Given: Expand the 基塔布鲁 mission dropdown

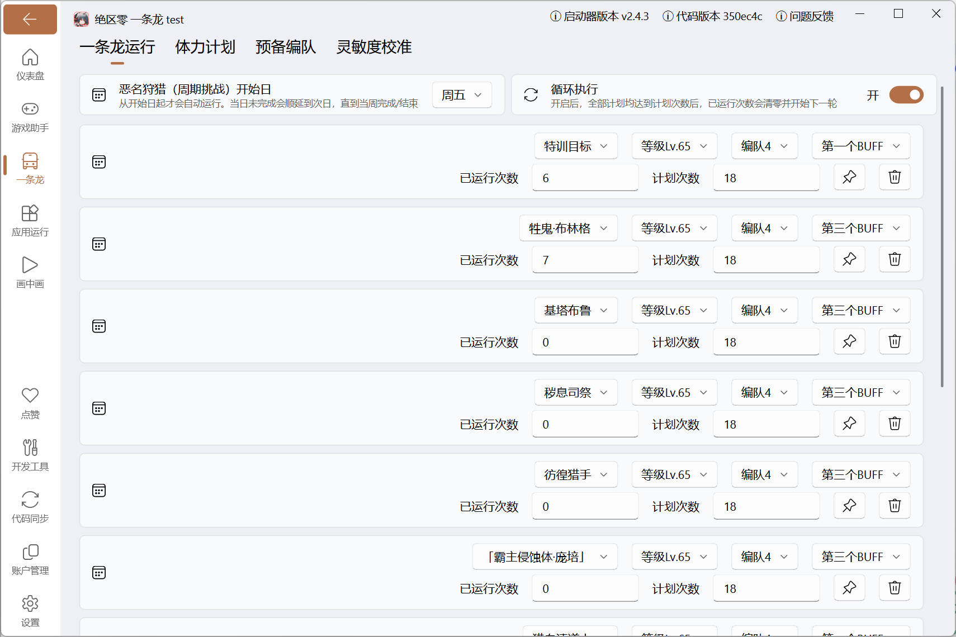Looking at the screenshot, I should [576, 310].
